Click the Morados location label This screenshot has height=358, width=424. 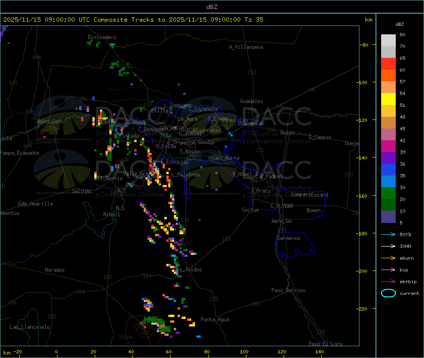point(55,270)
